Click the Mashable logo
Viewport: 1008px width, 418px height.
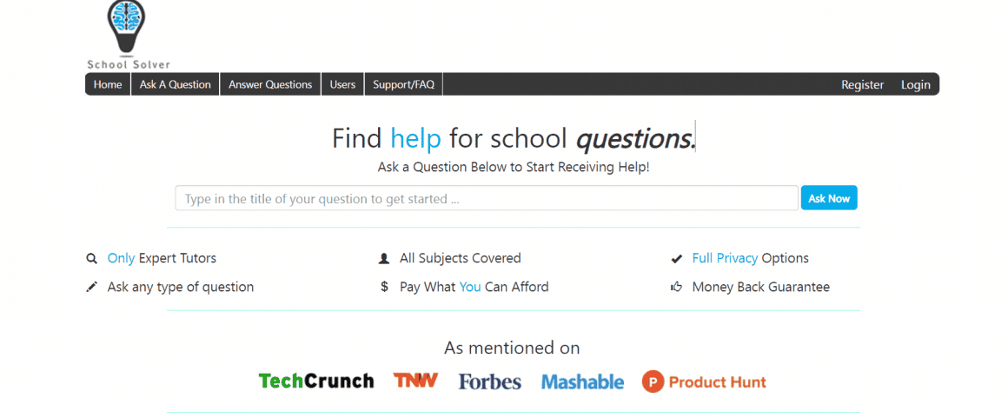(x=582, y=382)
